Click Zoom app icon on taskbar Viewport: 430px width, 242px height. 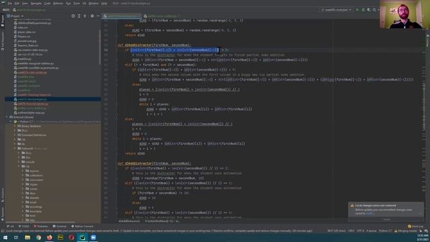[93, 237]
